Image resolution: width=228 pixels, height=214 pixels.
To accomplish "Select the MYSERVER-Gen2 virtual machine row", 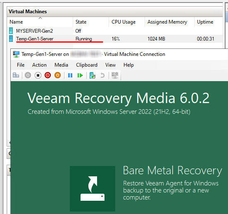I will point(115,31).
